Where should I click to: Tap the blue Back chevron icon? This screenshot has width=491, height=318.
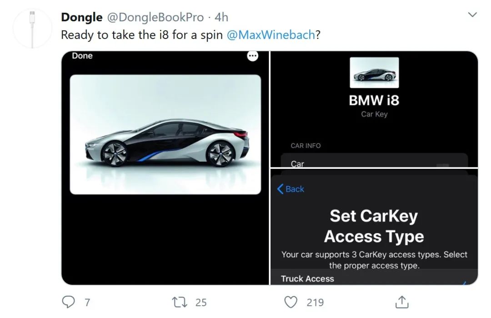click(x=281, y=189)
